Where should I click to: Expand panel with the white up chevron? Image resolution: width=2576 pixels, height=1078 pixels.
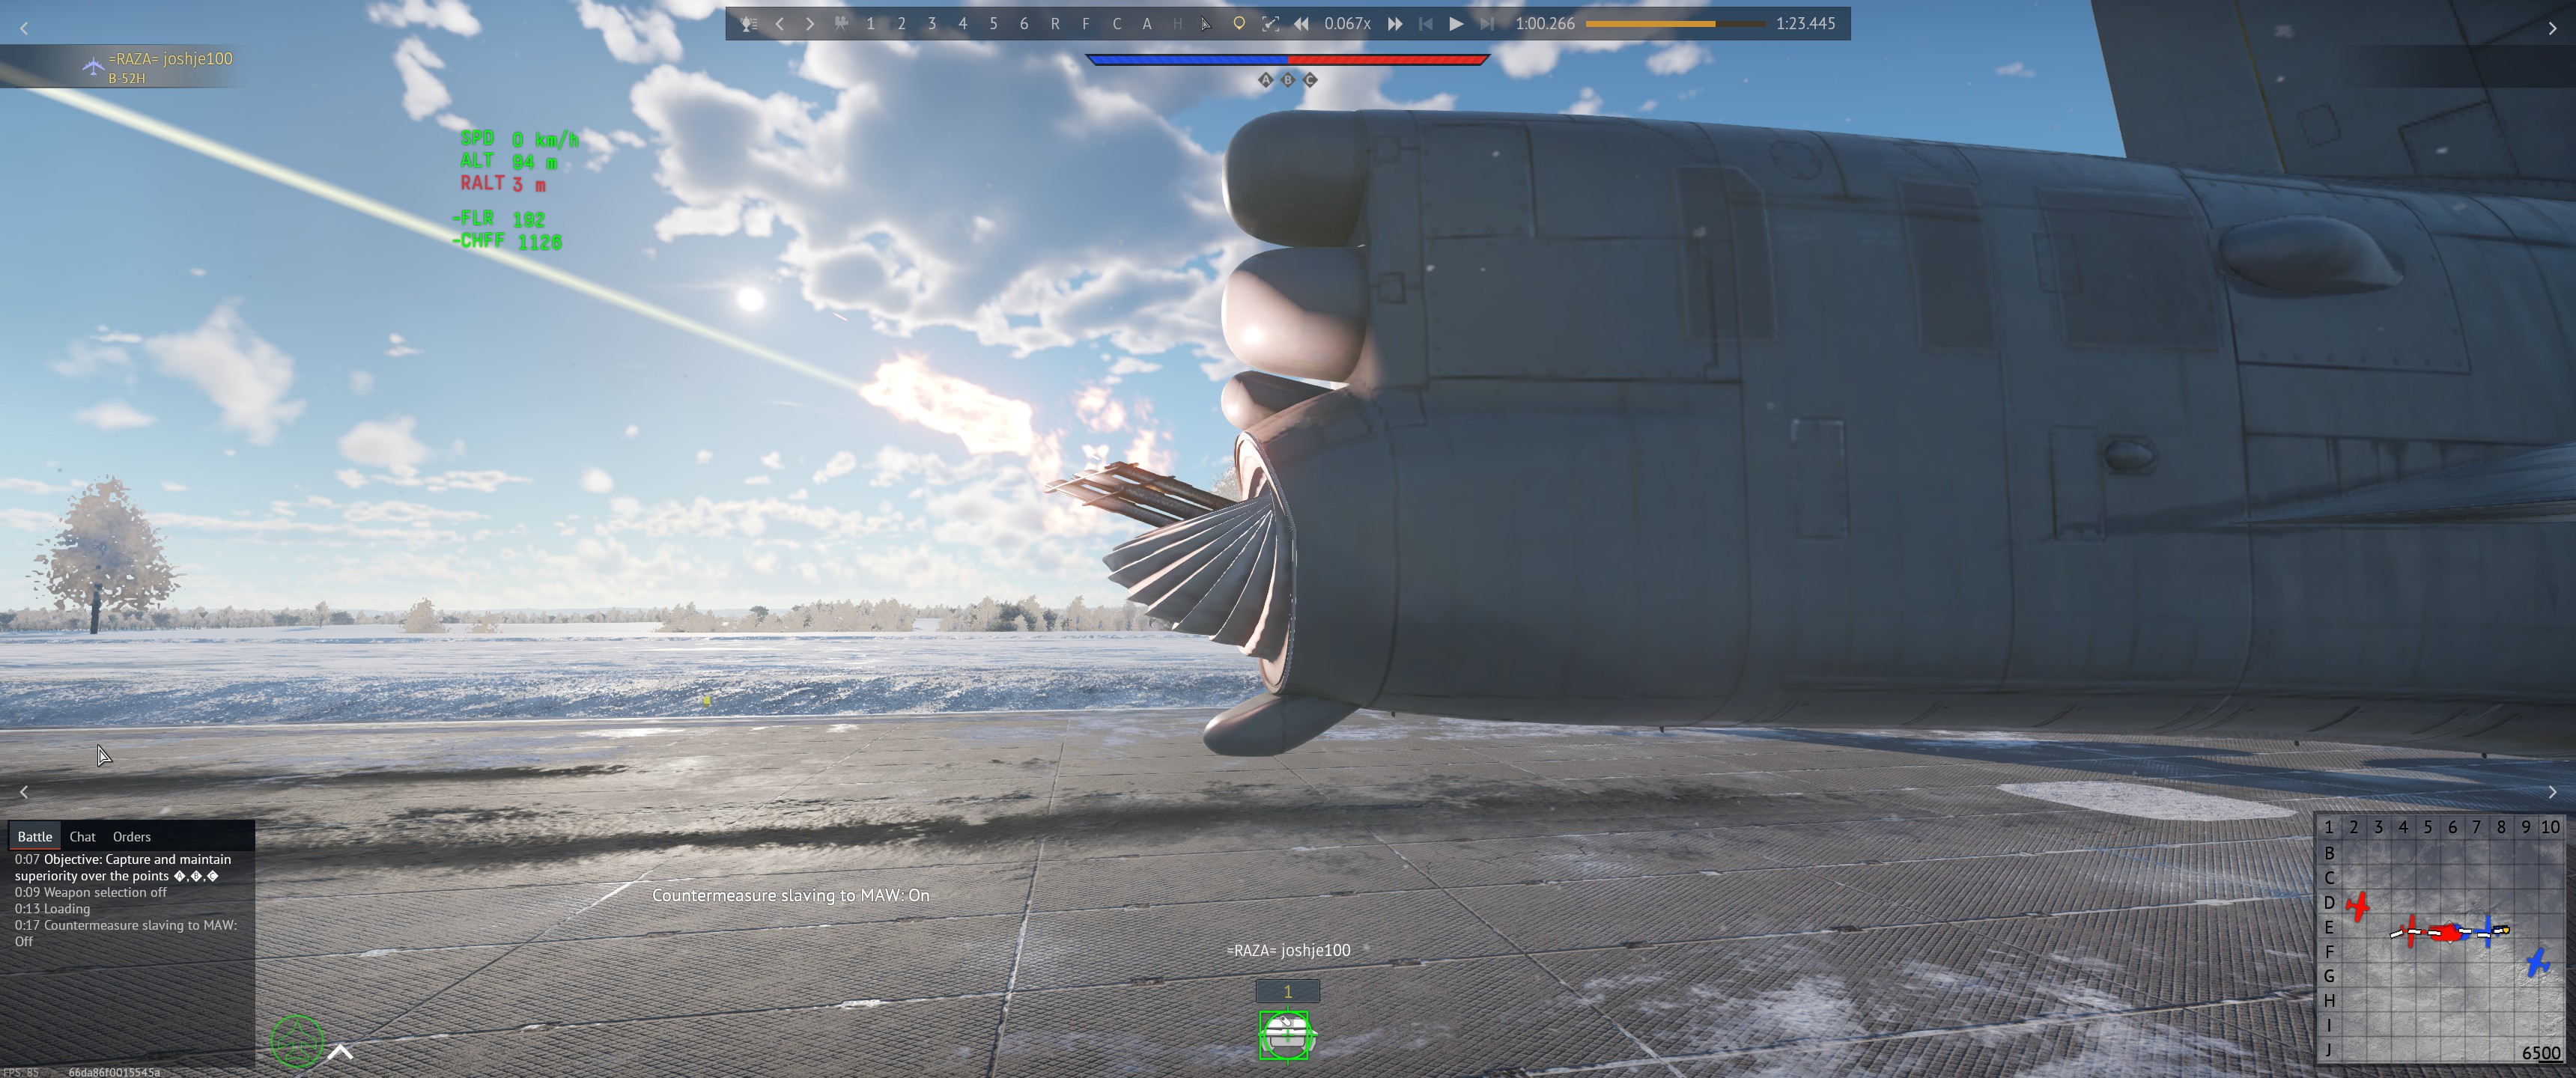[x=340, y=1052]
